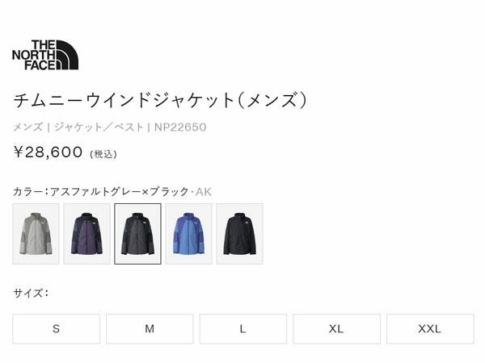Click the サイズ label

click(x=27, y=293)
